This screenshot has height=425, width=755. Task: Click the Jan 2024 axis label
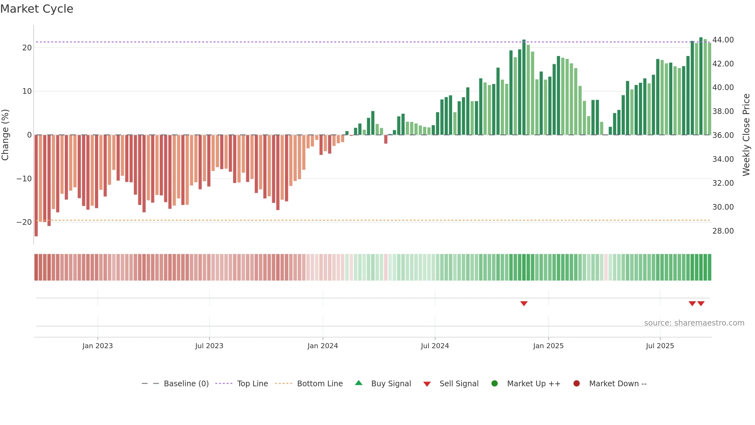(x=323, y=346)
